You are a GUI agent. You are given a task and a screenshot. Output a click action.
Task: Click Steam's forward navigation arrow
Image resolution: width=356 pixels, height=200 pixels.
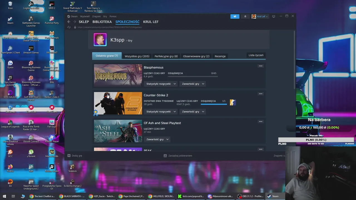click(x=75, y=22)
